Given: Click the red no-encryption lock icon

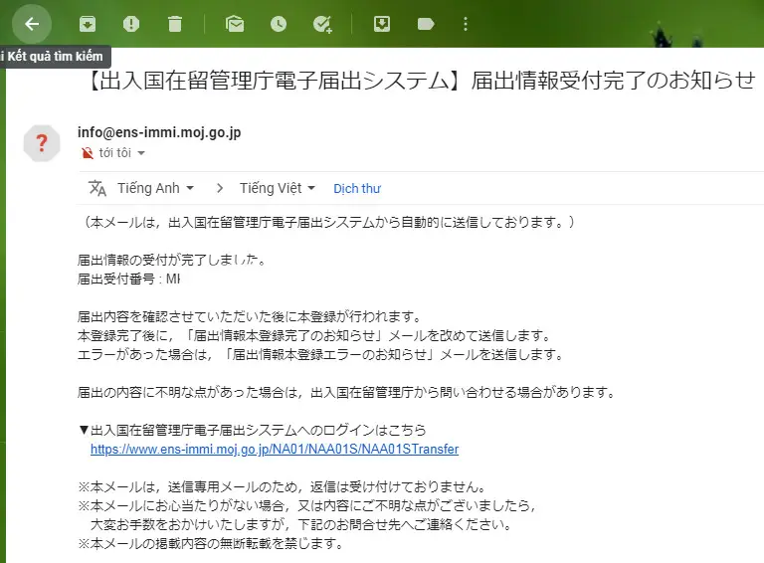Looking at the screenshot, I should [x=86, y=153].
